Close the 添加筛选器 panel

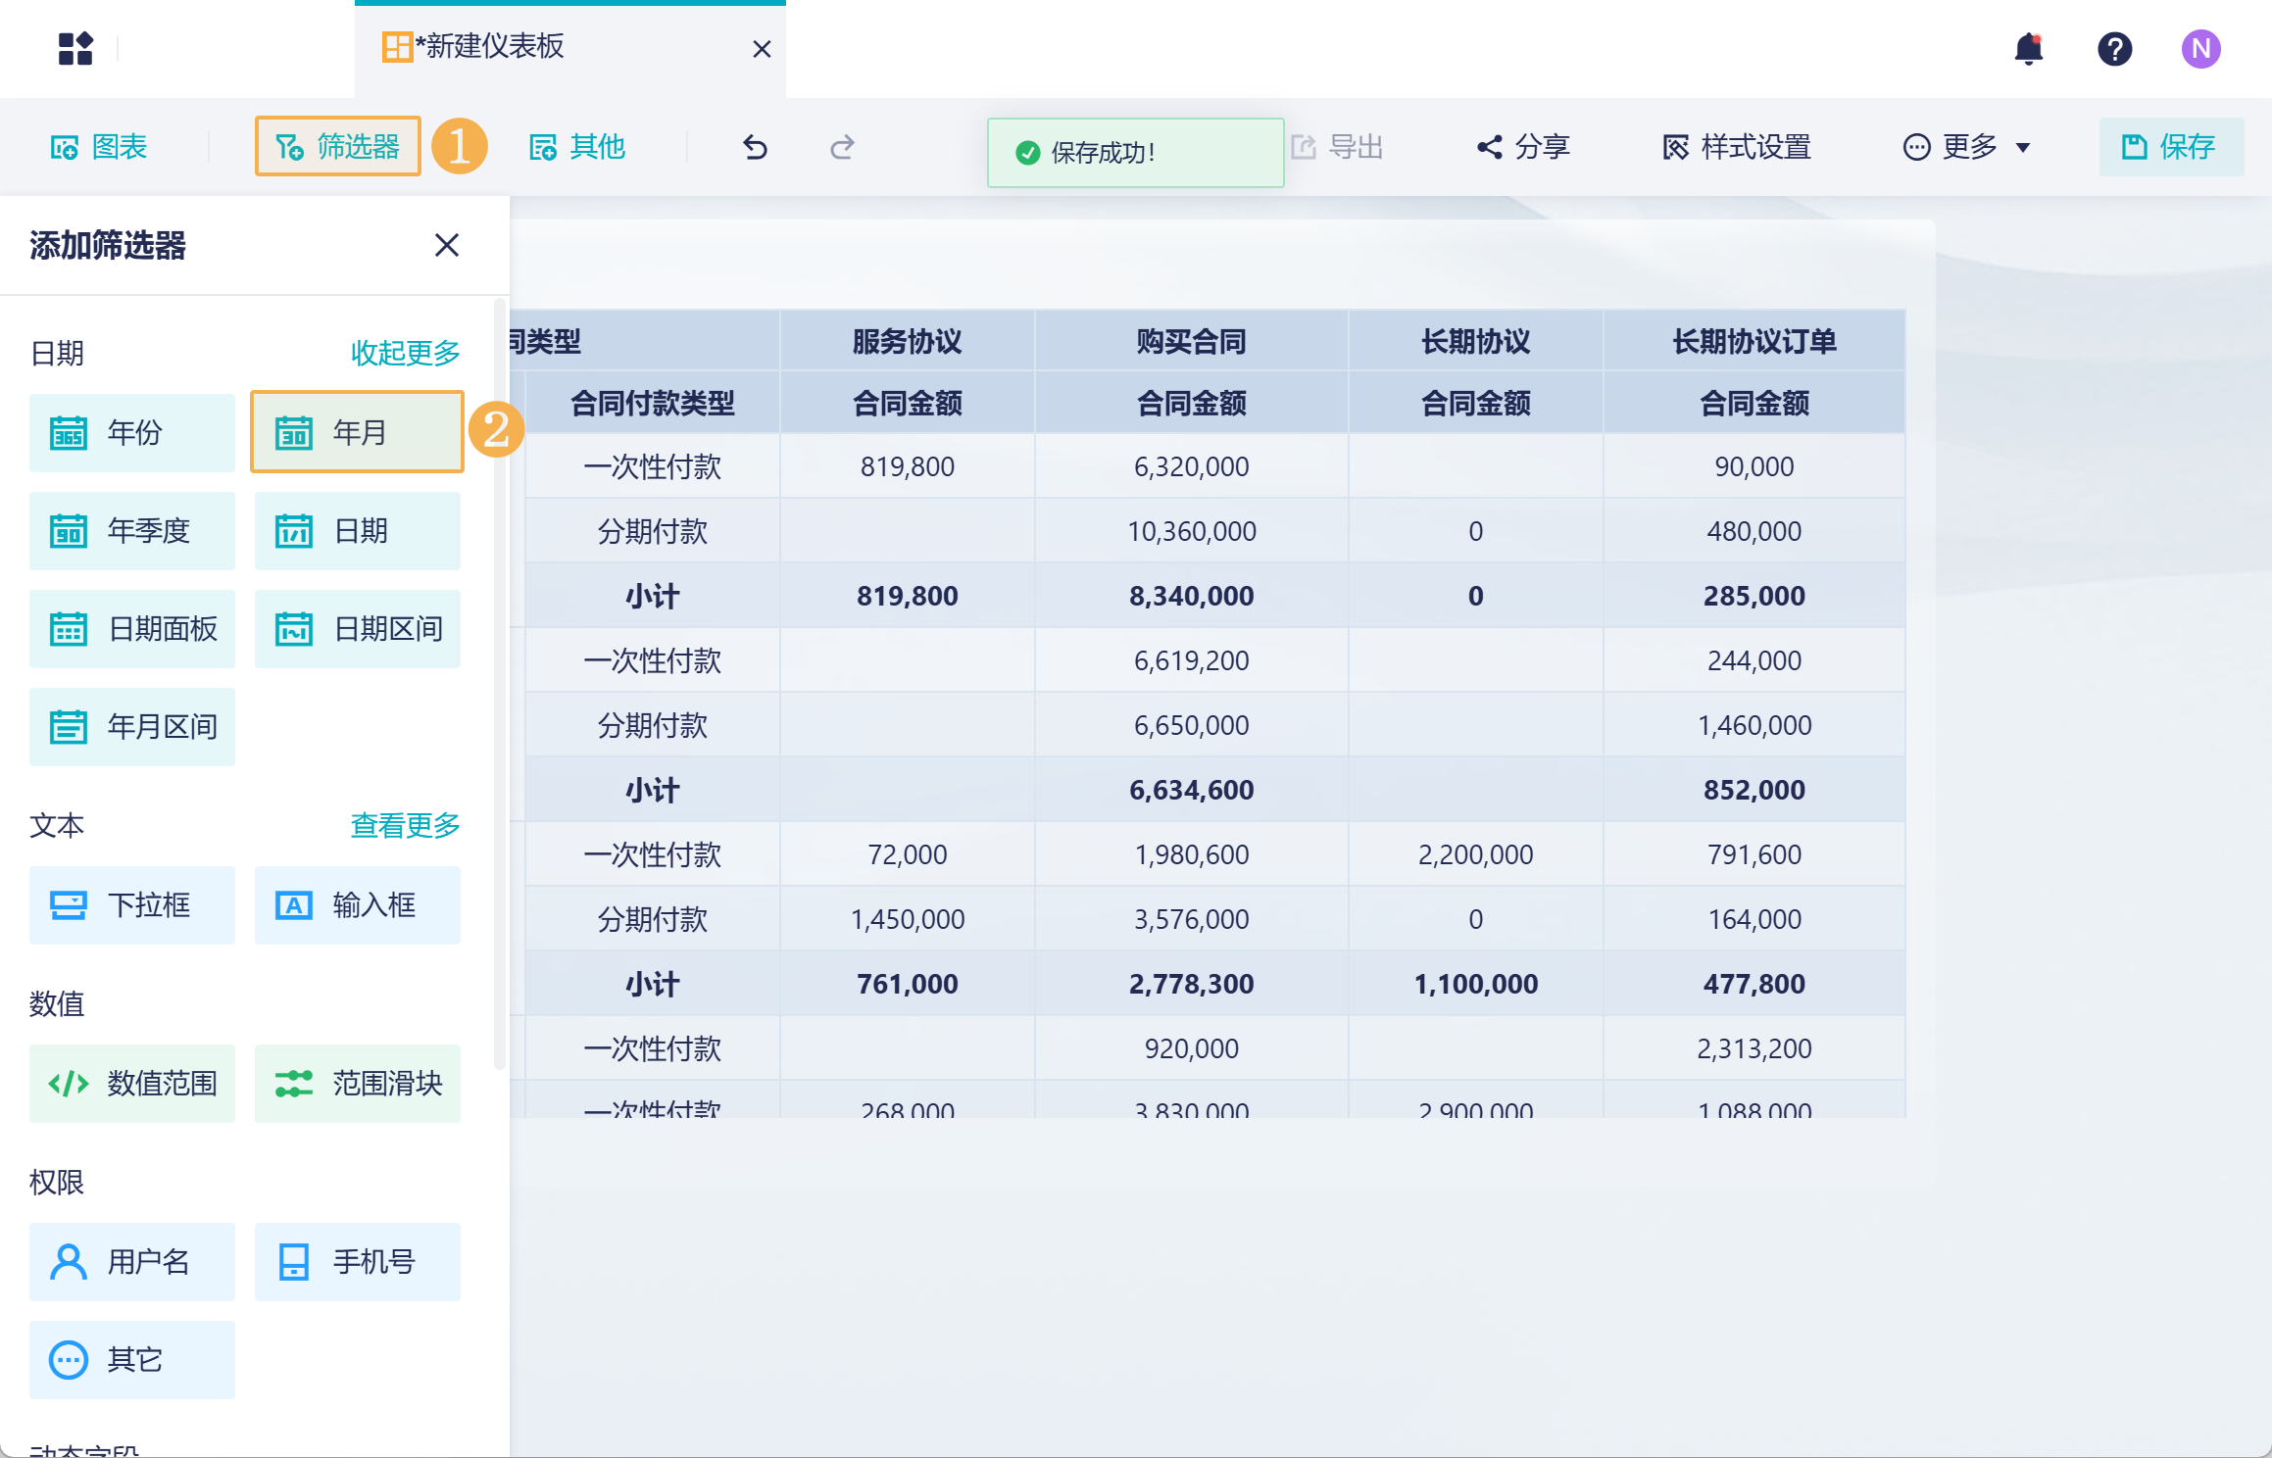[x=447, y=245]
